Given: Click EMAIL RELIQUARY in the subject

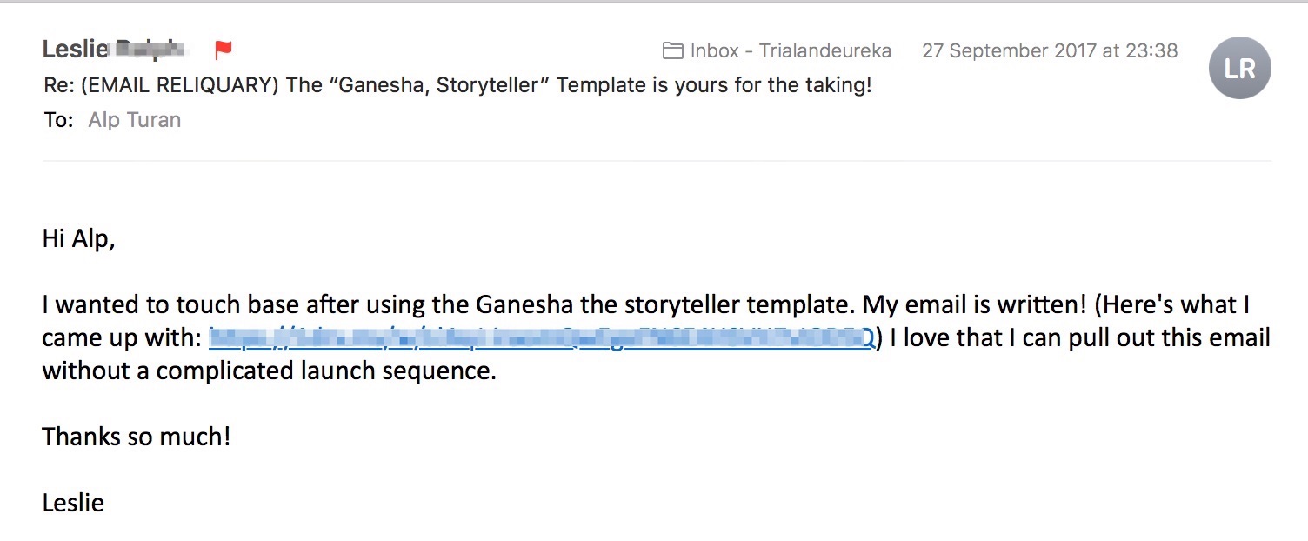Looking at the screenshot, I should (173, 86).
